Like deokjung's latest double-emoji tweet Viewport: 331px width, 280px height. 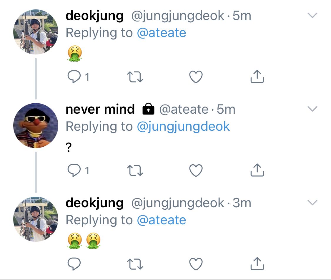tap(196, 264)
